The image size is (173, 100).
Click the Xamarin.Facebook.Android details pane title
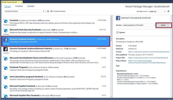tap(136, 18)
